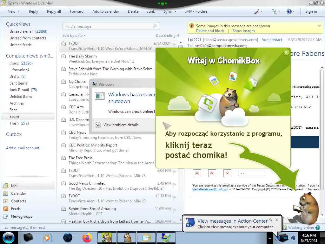
Task: Click the Show images link
Action: click(x=243, y=31)
